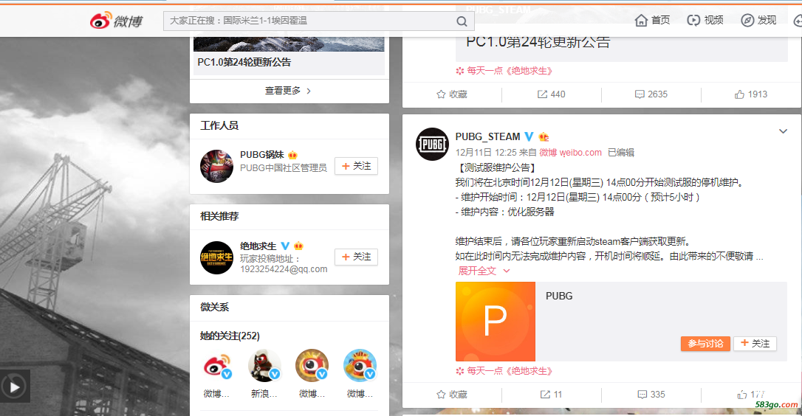Expand post with 展开全文
Screen dimensions: 802x416
click(x=484, y=271)
